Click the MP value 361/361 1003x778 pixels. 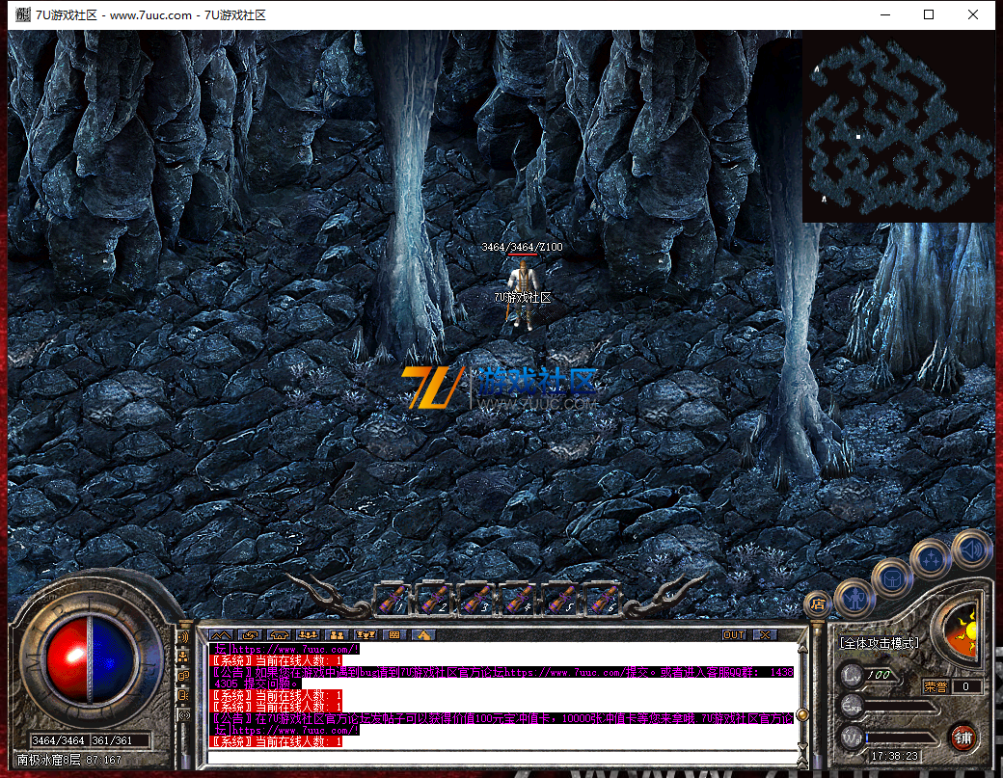(112, 740)
